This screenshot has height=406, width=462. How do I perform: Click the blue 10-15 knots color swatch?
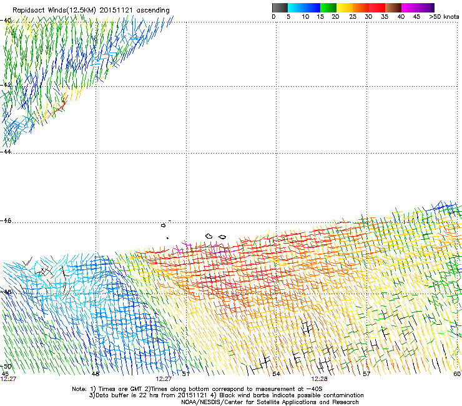[x=312, y=7]
